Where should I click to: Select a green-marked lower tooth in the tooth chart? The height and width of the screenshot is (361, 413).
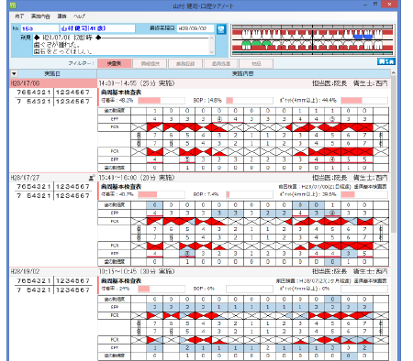(x=246, y=45)
